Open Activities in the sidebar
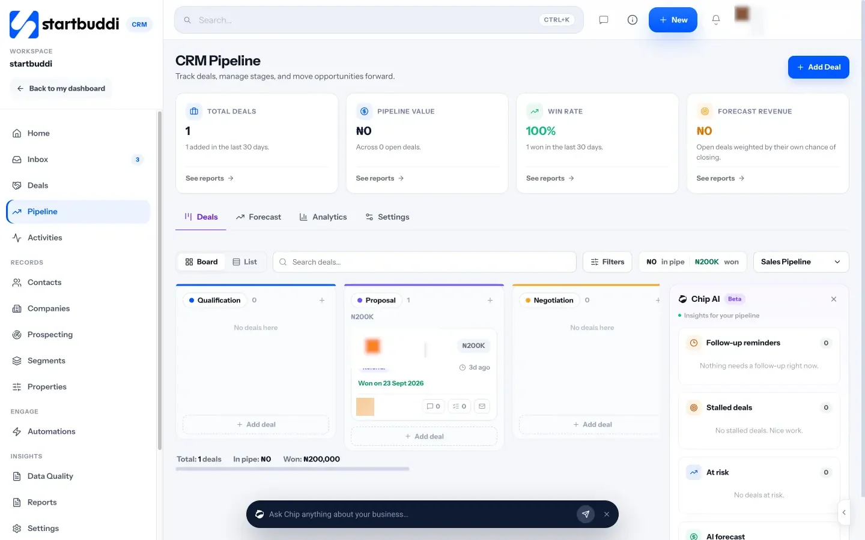 tap(78, 238)
